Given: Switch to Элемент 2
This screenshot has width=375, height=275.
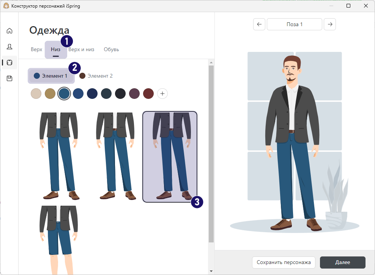Looking at the screenshot, I should pyautogui.click(x=96, y=76).
